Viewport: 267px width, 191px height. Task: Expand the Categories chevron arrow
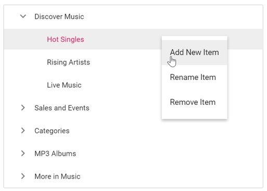point(23,131)
